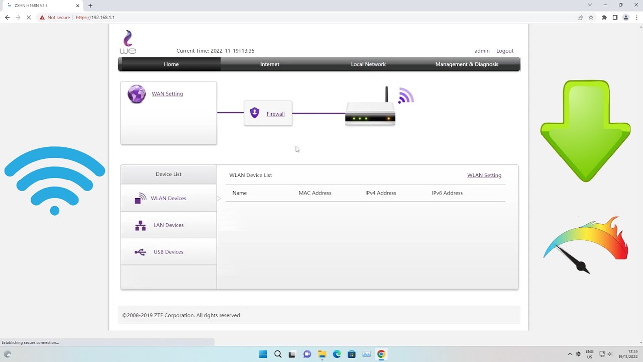Stop page loading with the X button

(29, 17)
